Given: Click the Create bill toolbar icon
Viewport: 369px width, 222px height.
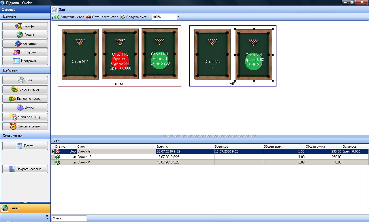Looking at the screenshot, I should [123, 17].
